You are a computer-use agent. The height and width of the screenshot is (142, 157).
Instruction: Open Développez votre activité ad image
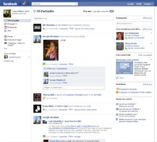[x=125, y=68]
